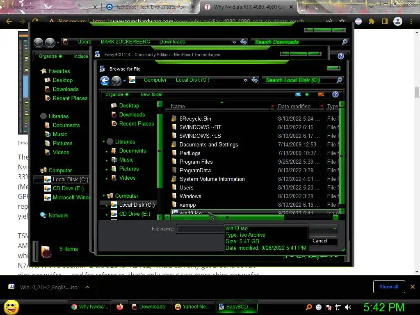
Task: Click smiley Start button on taskbar
Action: pyautogui.click(x=11, y=307)
